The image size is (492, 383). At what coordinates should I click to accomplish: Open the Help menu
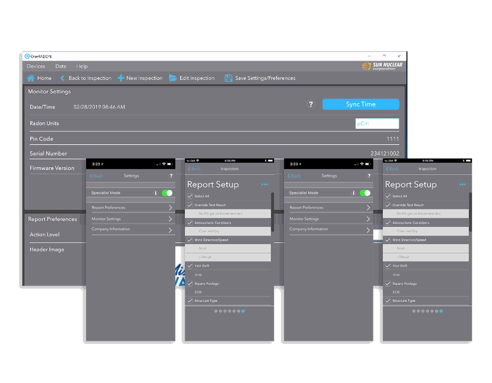click(x=82, y=67)
